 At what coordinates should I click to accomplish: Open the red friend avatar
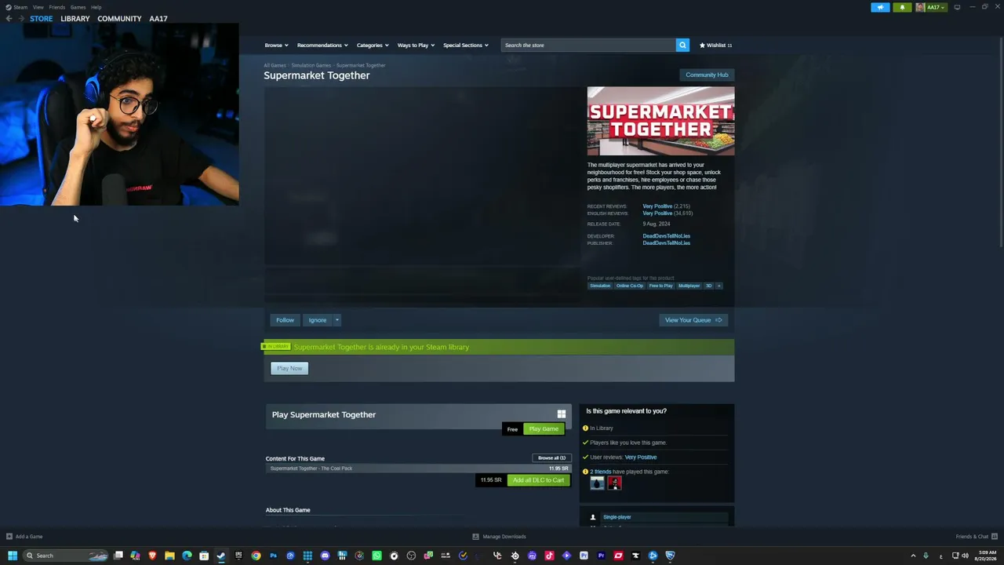614,483
